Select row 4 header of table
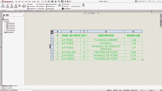The height and width of the screenshot is (91, 162). pos(52,48)
